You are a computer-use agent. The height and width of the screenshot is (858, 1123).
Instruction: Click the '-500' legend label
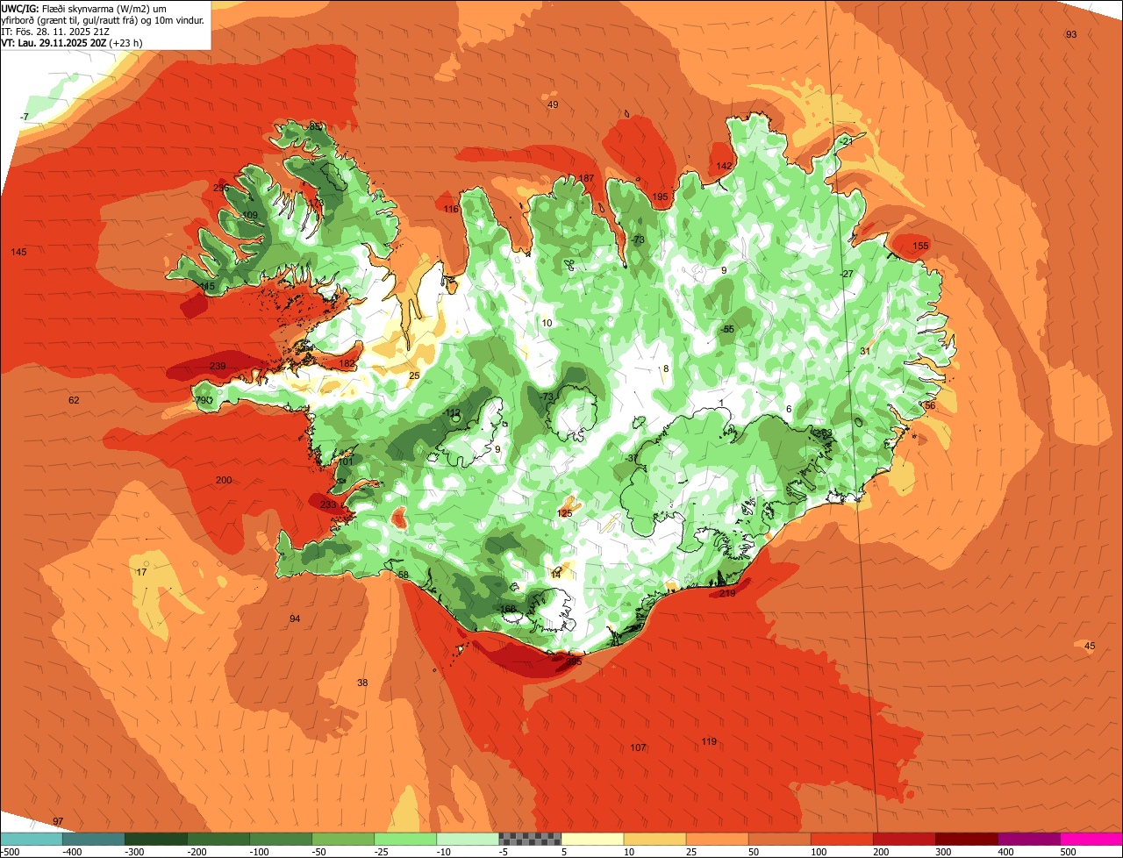tap(11, 852)
